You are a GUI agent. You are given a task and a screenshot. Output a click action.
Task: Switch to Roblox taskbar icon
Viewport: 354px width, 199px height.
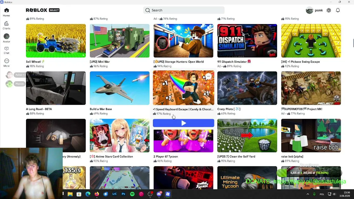pyautogui.click(x=168, y=194)
